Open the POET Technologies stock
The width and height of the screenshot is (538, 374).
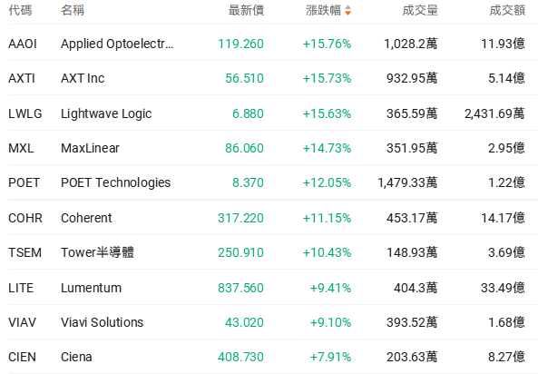pos(115,182)
